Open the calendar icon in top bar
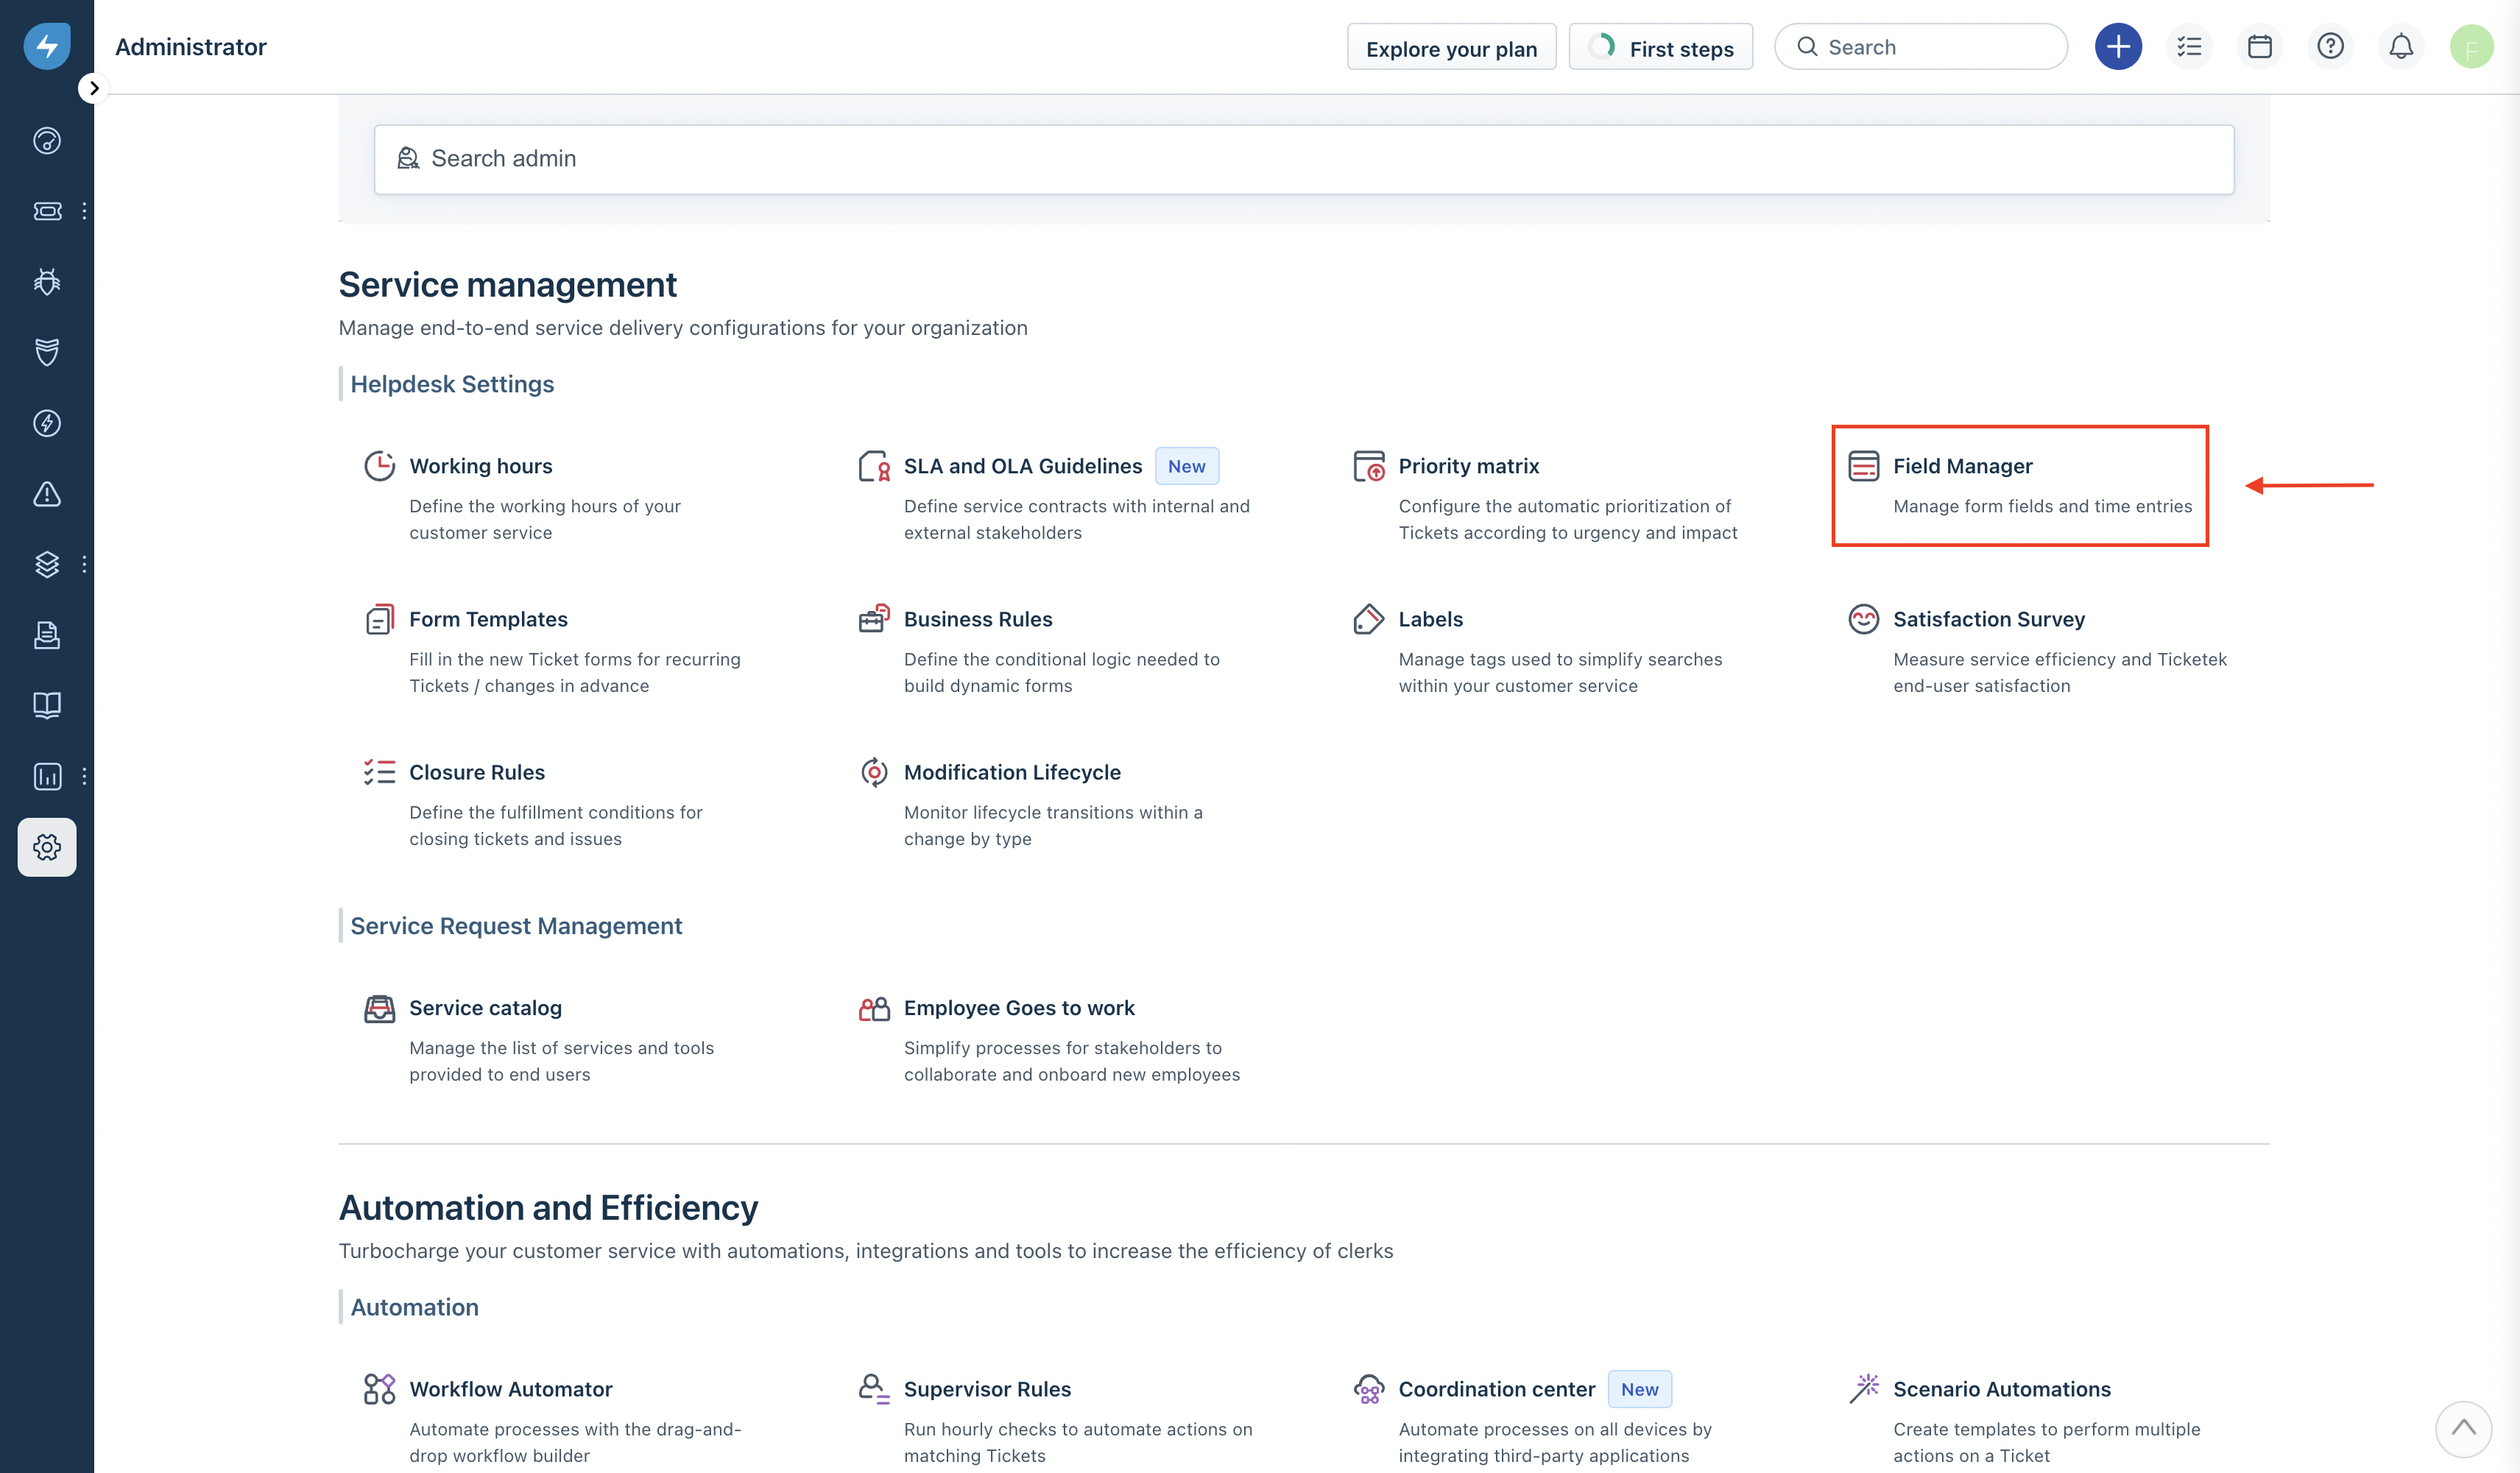2520x1473 pixels. click(x=2259, y=47)
